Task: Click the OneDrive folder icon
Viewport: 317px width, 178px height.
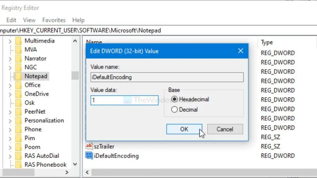Action: point(18,94)
